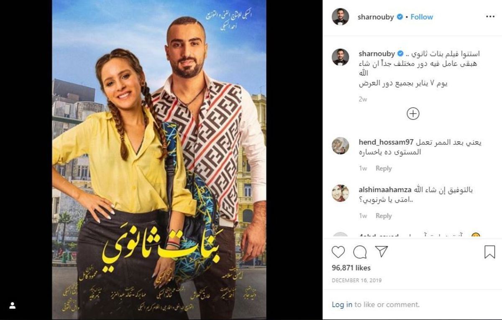
Task: View the 96,871 likes list
Action: click(x=351, y=268)
